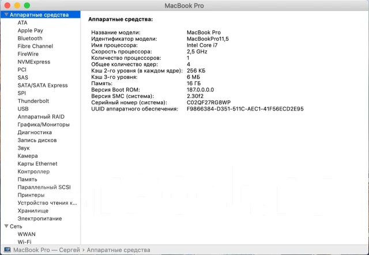Select ATA in the sidebar
This screenshot has width=369, height=255.
[x=22, y=22]
